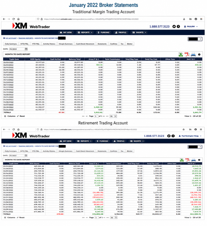Open downloads icon in top browser window

pyautogui.click(x=184, y=19)
